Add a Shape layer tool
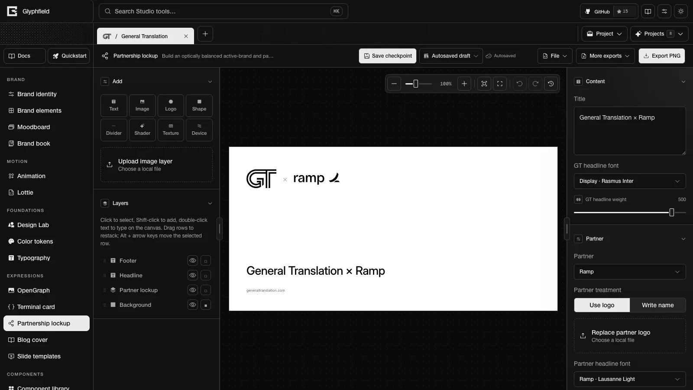The height and width of the screenshot is (390, 693). (199, 106)
